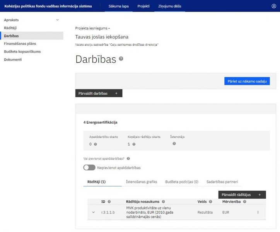
Task: Click help icon under Īstenotājs
Action: click(x=174, y=144)
